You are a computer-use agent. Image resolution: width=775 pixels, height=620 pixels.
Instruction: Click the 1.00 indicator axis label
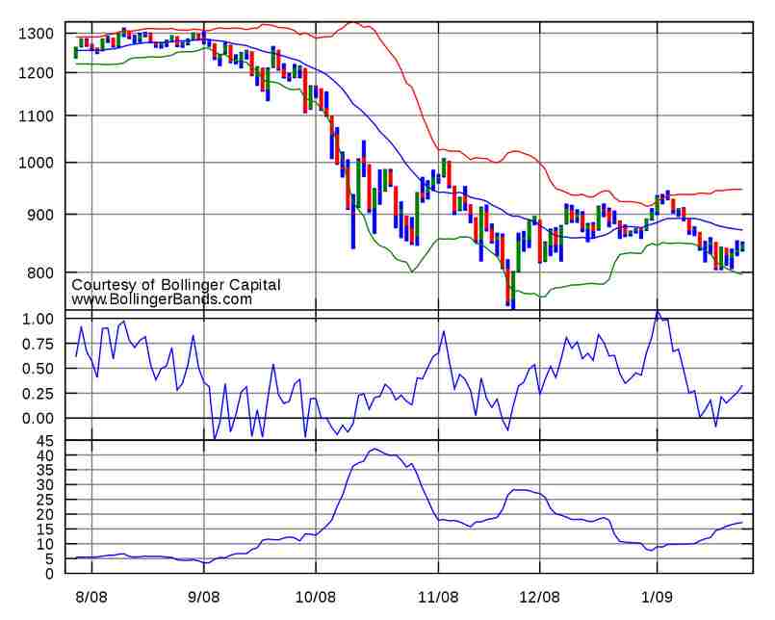(x=38, y=319)
